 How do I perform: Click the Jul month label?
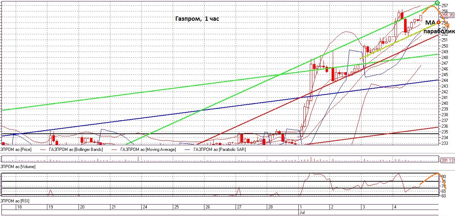(302, 212)
